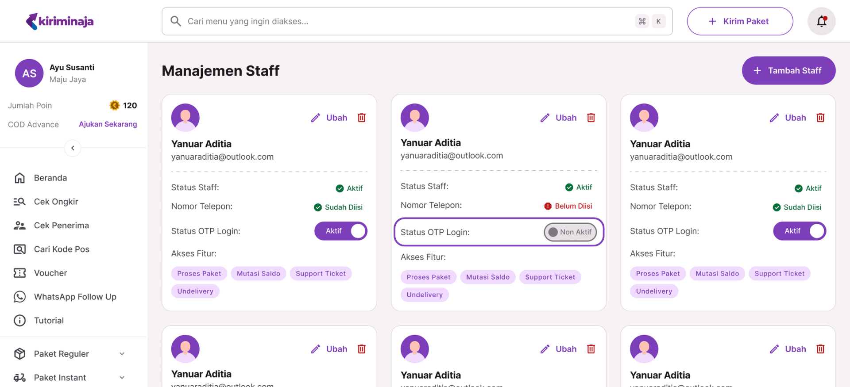The width and height of the screenshot is (850, 387).
Task: Click trash icon on third top-row staff card
Action: click(x=820, y=118)
